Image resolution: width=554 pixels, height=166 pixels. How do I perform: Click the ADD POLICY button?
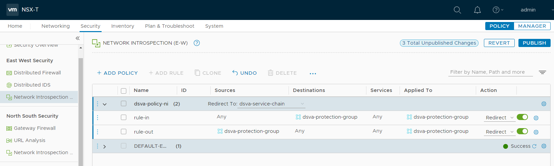tap(117, 73)
